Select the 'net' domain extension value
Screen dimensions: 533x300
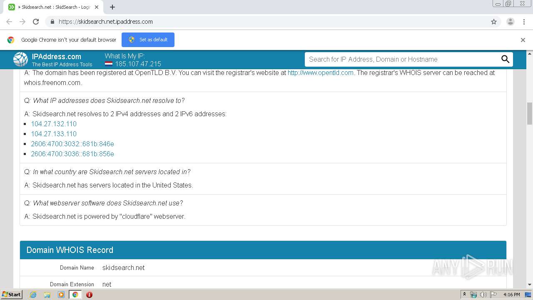(x=107, y=284)
